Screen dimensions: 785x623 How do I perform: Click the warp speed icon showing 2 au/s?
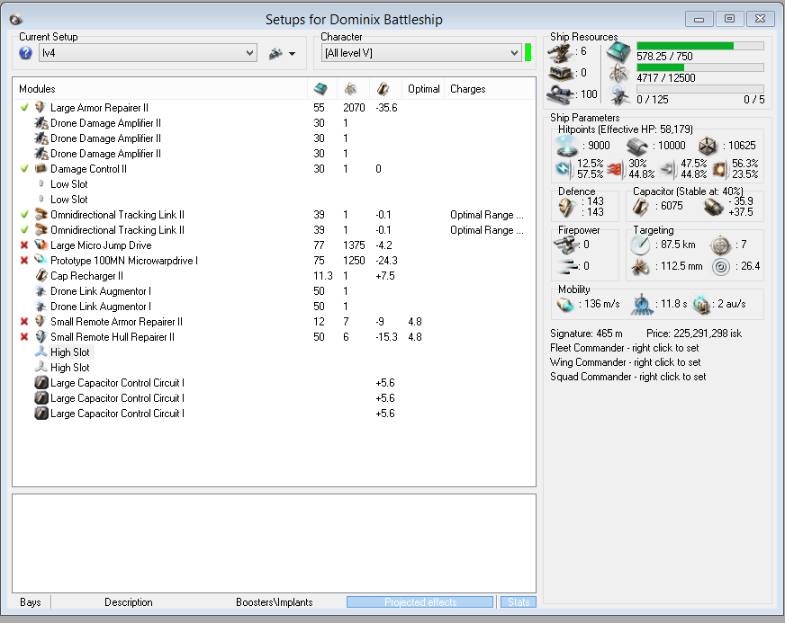tap(701, 304)
